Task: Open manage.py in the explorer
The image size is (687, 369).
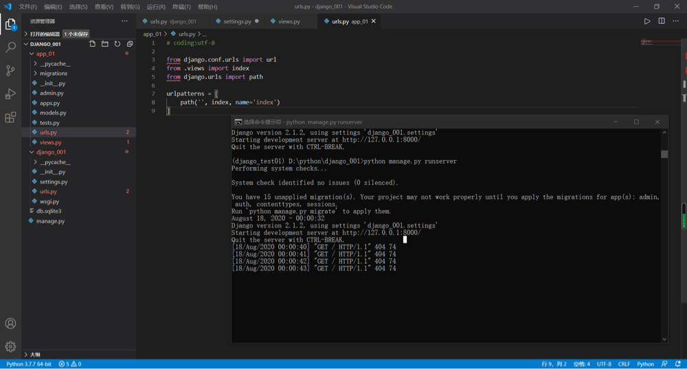Action: 79,221
